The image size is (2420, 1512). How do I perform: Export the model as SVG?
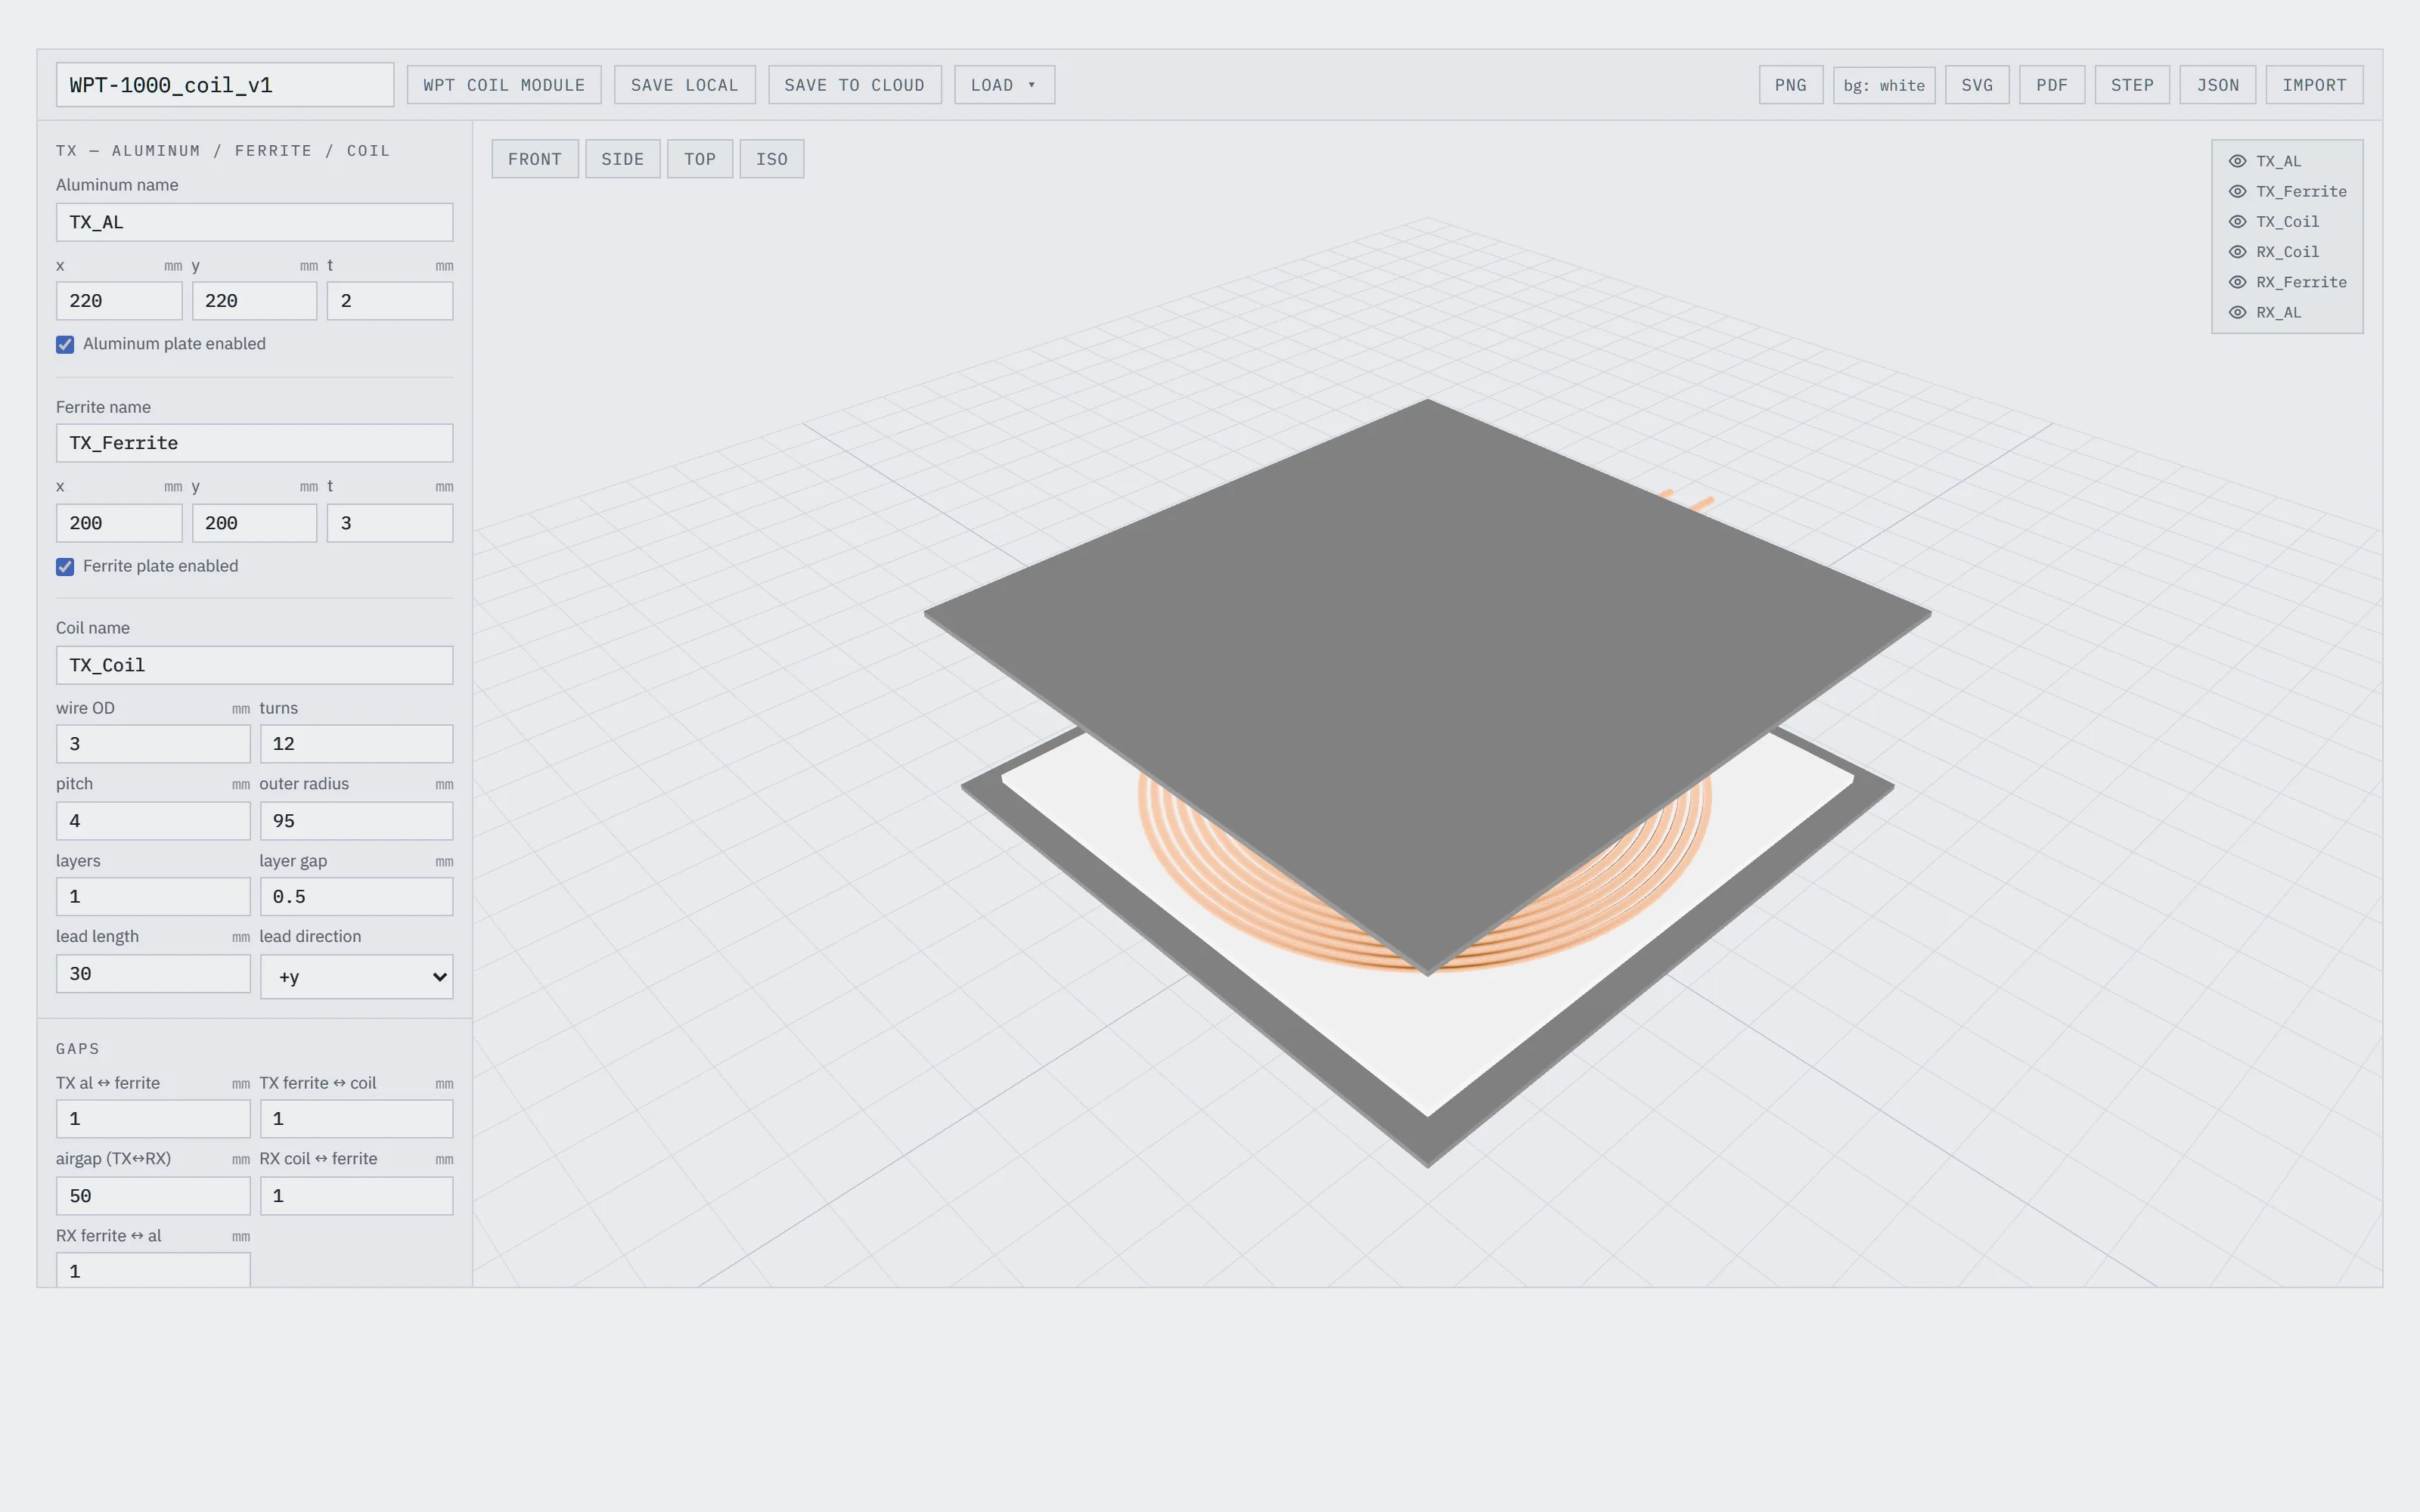click(1977, 85)
